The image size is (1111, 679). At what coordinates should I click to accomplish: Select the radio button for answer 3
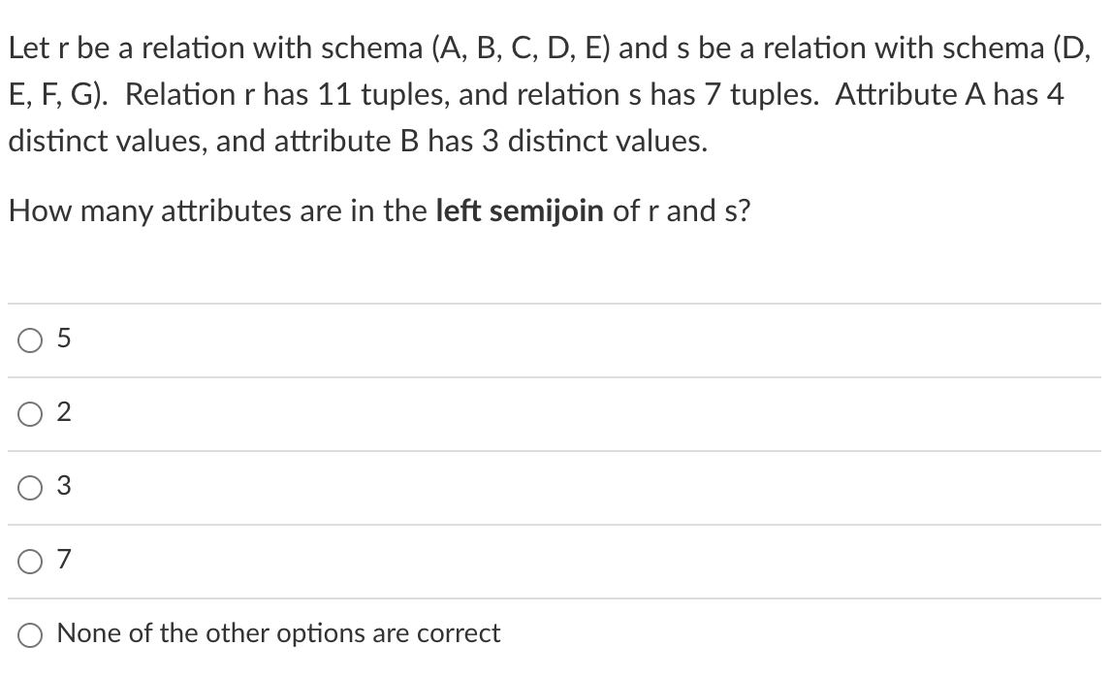tap(29, 487)
